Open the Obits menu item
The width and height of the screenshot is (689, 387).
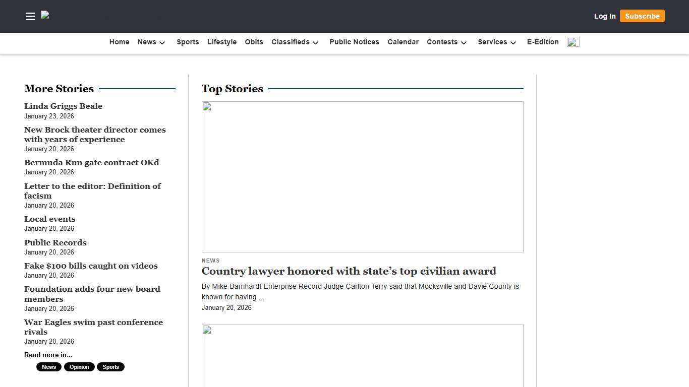(x=254, y=42)
